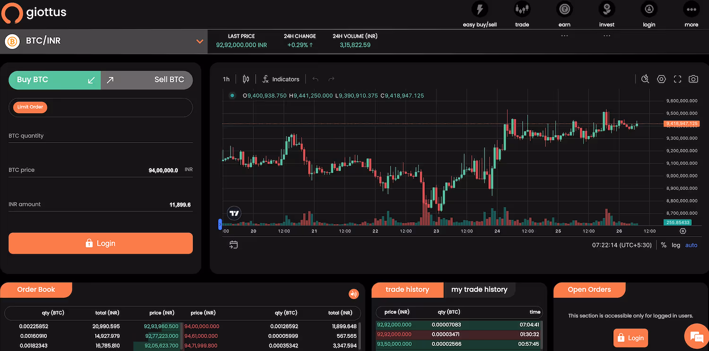Viewport: 709px width, 351px height.
Task: Click ask price 94,61,000.000
Action: pos(202,336)
